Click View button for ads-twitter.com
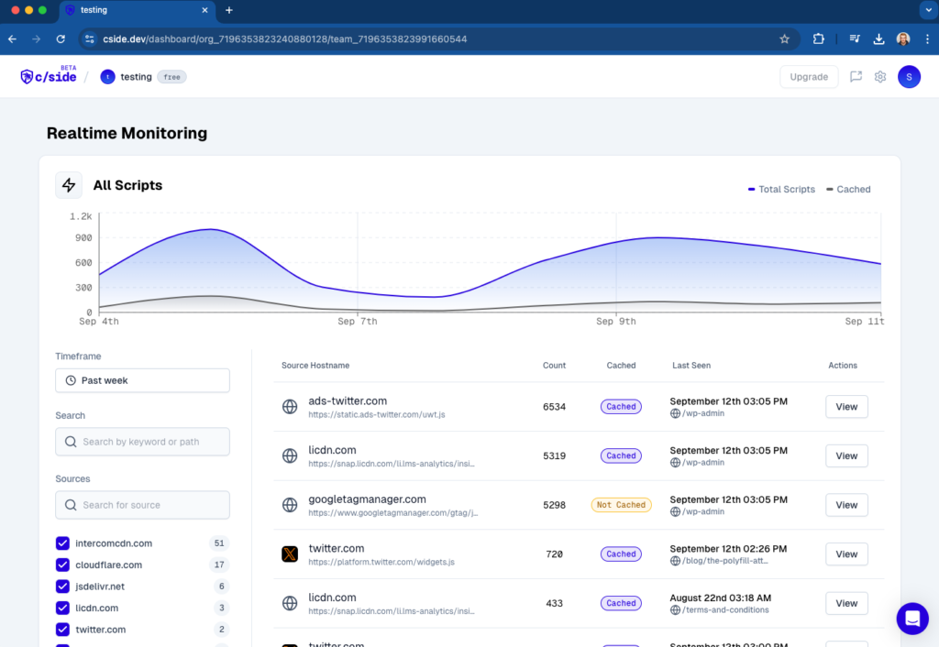The height and width of the screenshot is (647, 939). coord(846,407)
